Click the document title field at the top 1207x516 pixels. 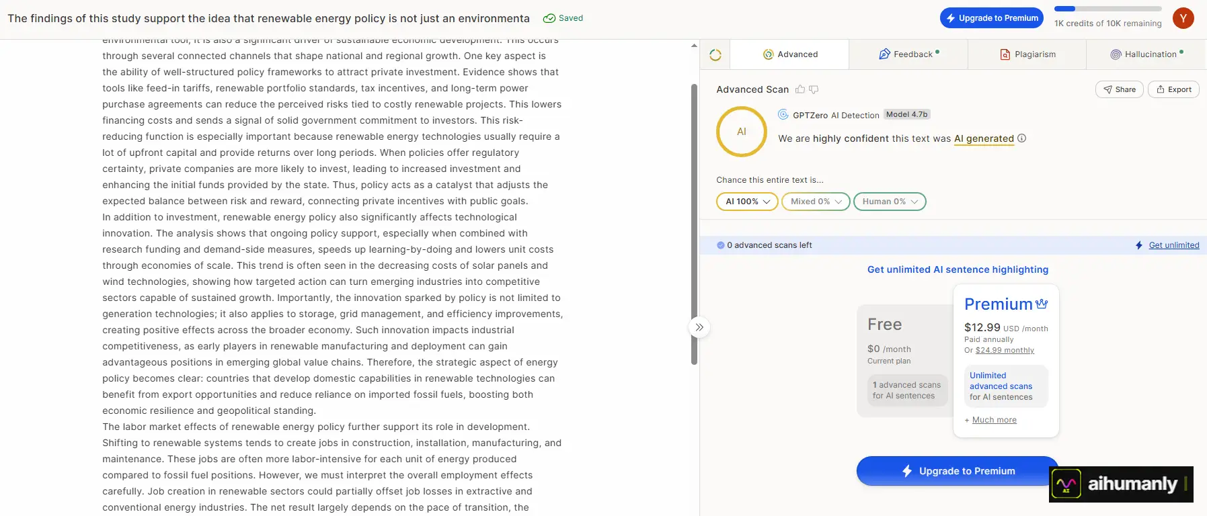269,18
